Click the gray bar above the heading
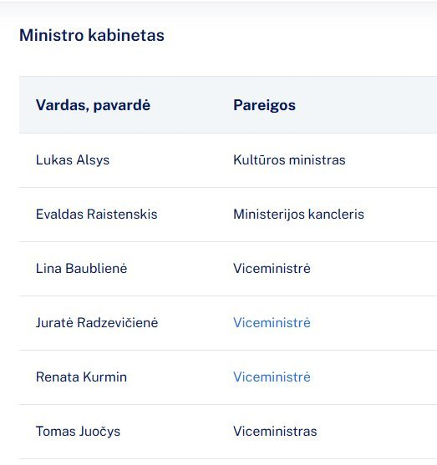Viewport: 437px width, 465px height. (219, 10)
